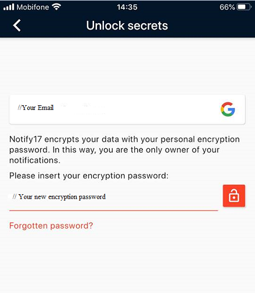This screenshot has height=293, width=255.
Task: Tap blank space above the email card
Action: point(127,66)
